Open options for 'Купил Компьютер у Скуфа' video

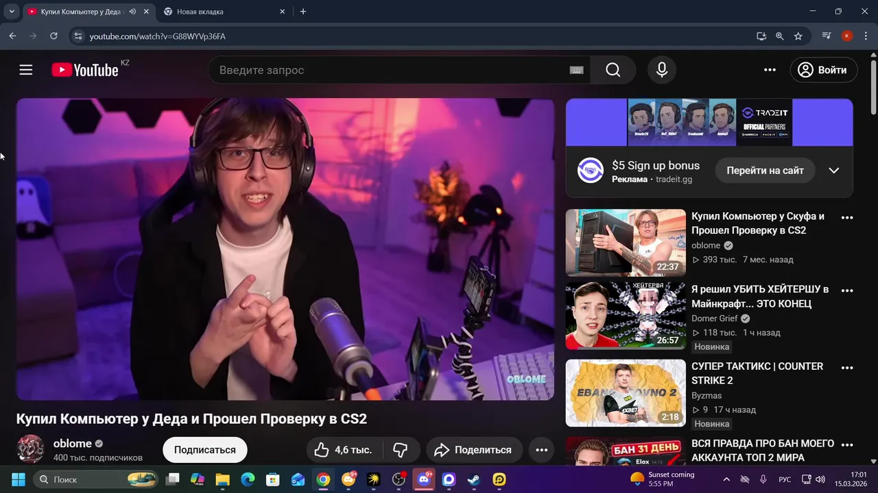(847, 218)
